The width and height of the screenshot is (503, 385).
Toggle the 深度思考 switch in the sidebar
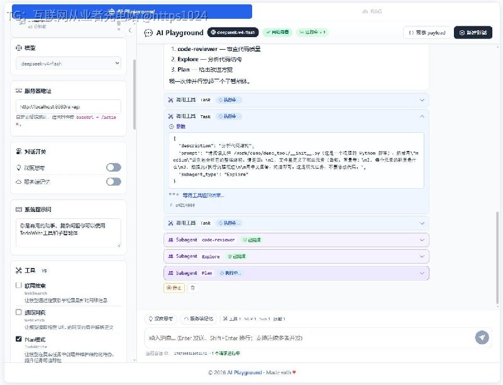(114, 167)
